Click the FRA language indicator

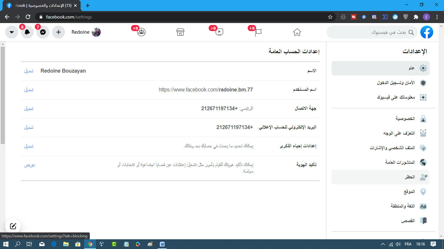tap(408, 244)
